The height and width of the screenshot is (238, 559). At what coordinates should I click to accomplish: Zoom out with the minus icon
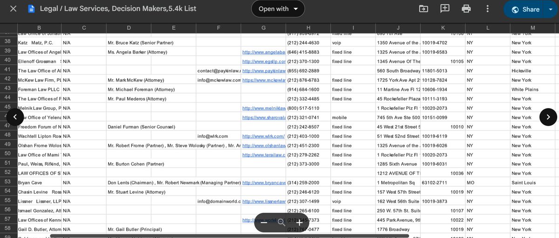[264, 223]
